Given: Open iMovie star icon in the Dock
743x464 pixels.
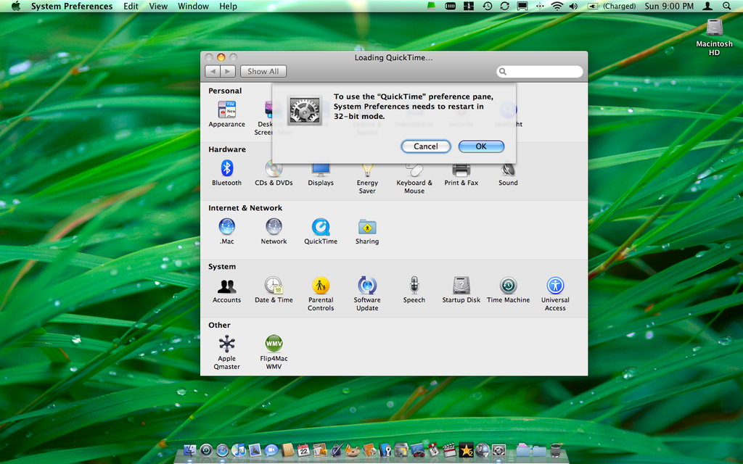Looking at the screenshot, I should click(x=467, y=449).
